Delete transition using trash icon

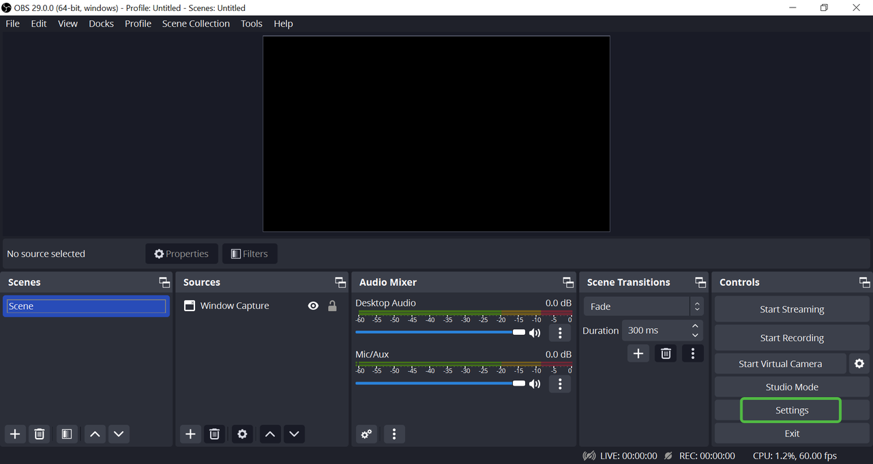tap(666, 353)
